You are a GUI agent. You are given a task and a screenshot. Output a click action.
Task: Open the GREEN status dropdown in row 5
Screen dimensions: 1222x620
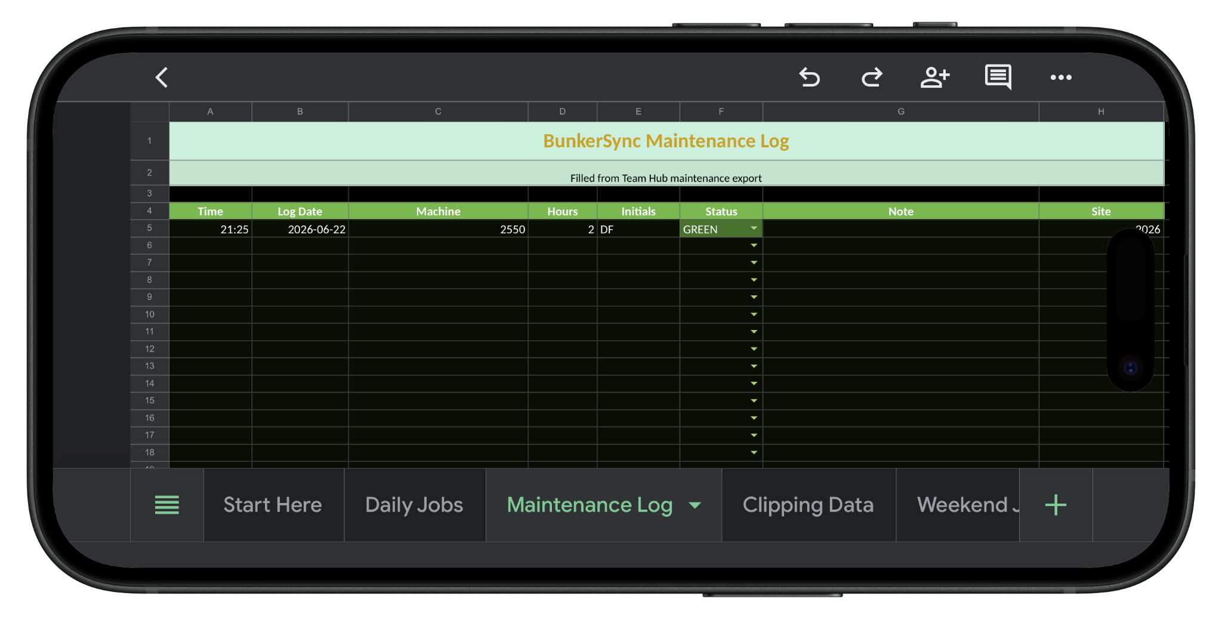pos(754,229)
